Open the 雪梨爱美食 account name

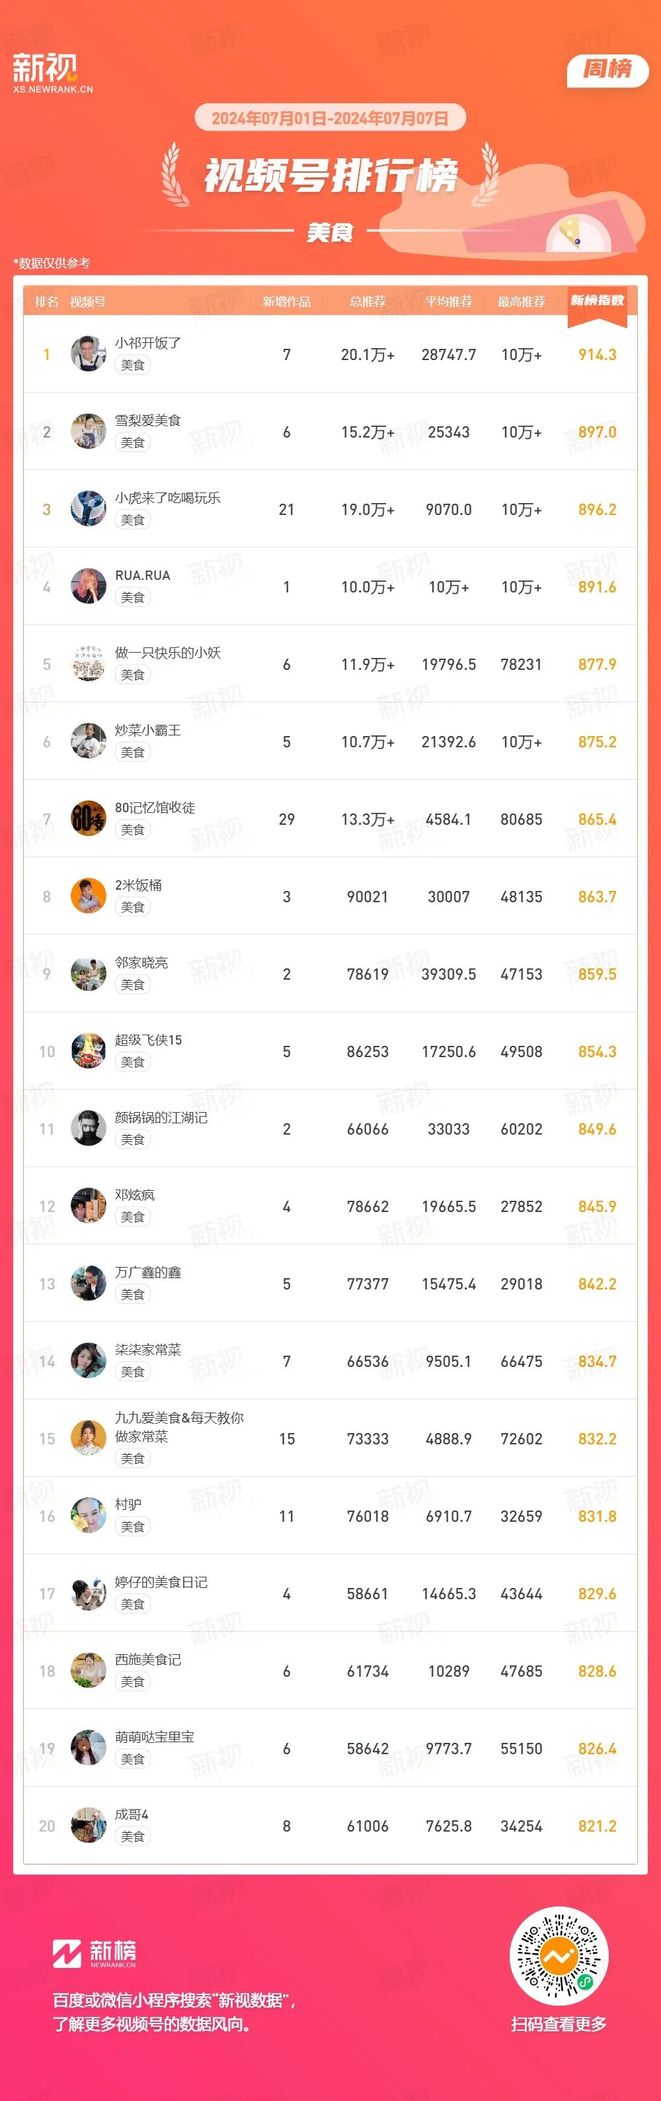pos(147,420)
